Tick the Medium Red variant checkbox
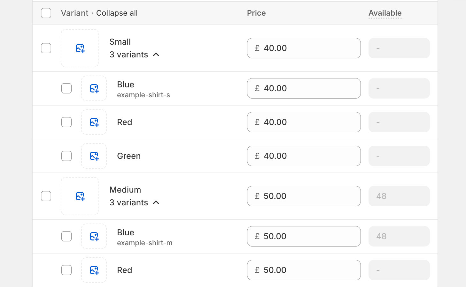The width and height of the screenshot is (466, 287). pos(66,270)
